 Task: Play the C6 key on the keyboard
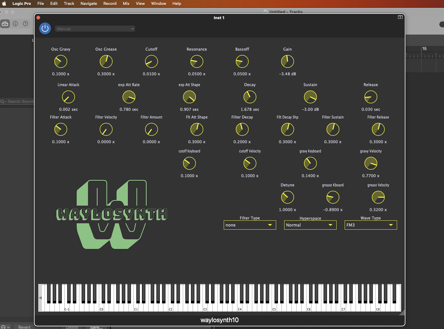click(309, 307)
